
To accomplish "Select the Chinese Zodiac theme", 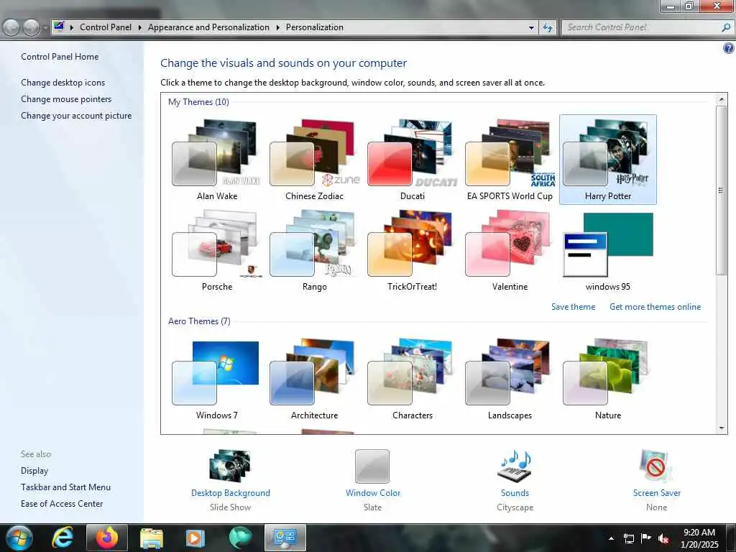I will (315, 160).
